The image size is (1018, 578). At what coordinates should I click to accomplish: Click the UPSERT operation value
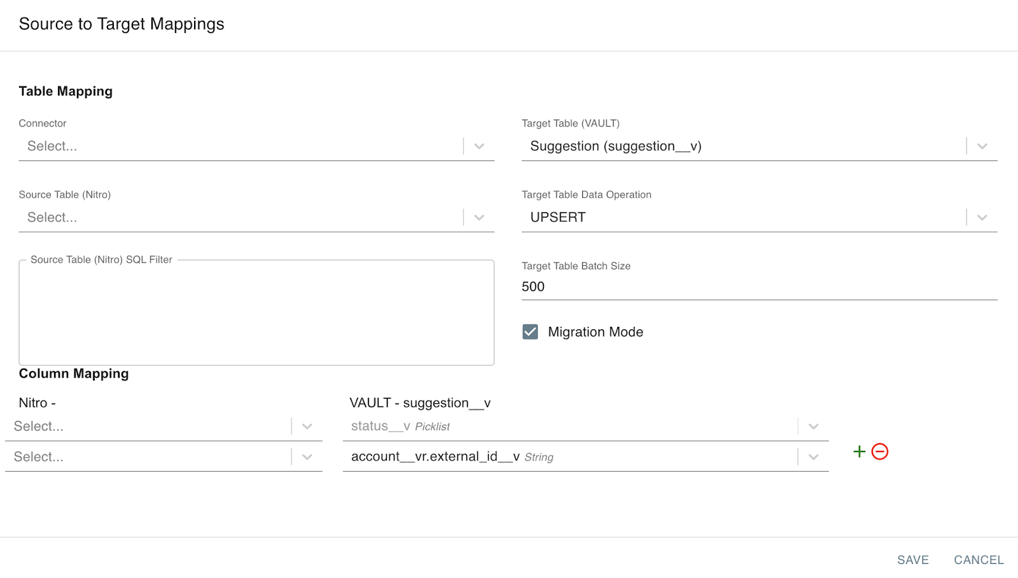[x=557, y=217]
